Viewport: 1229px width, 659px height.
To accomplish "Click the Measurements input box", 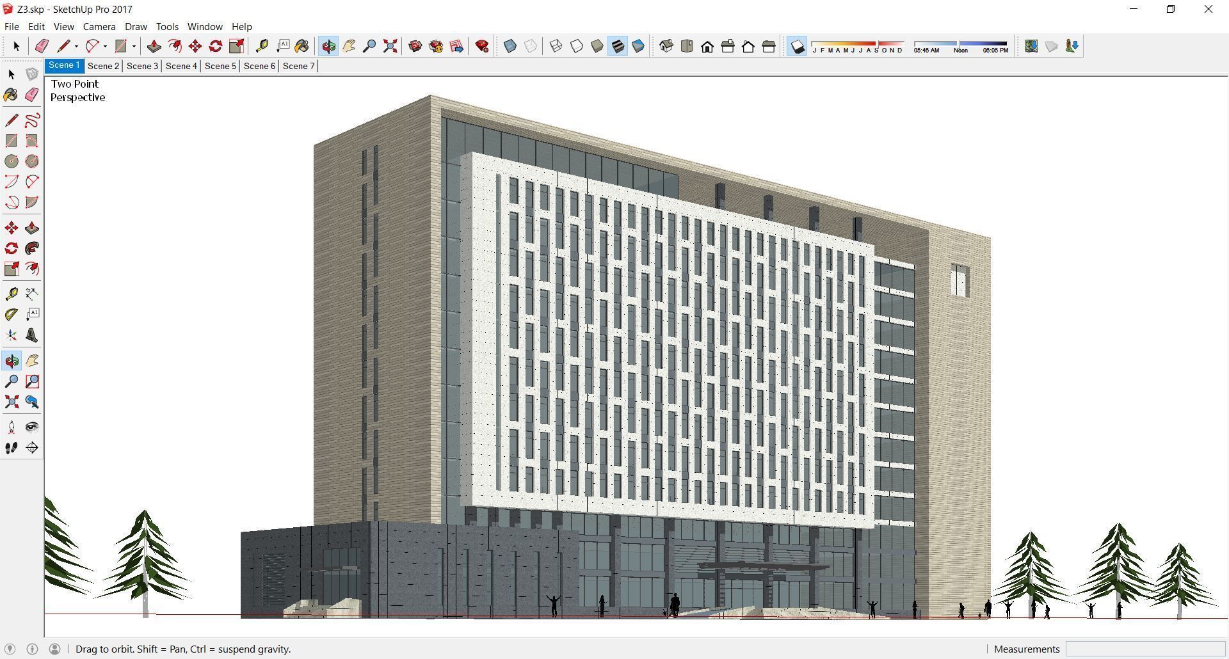I will coord(1145,649).
